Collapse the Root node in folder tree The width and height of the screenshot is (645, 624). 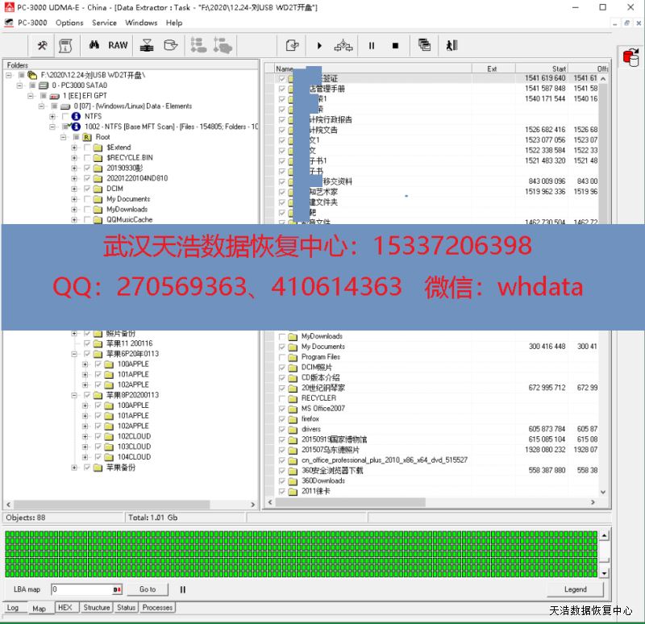click(64, 137)
